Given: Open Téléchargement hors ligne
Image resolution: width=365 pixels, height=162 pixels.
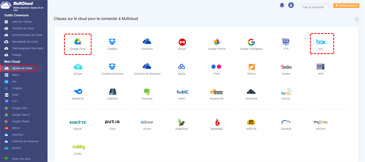Looking at the screenshot, I should click(27, 48).
